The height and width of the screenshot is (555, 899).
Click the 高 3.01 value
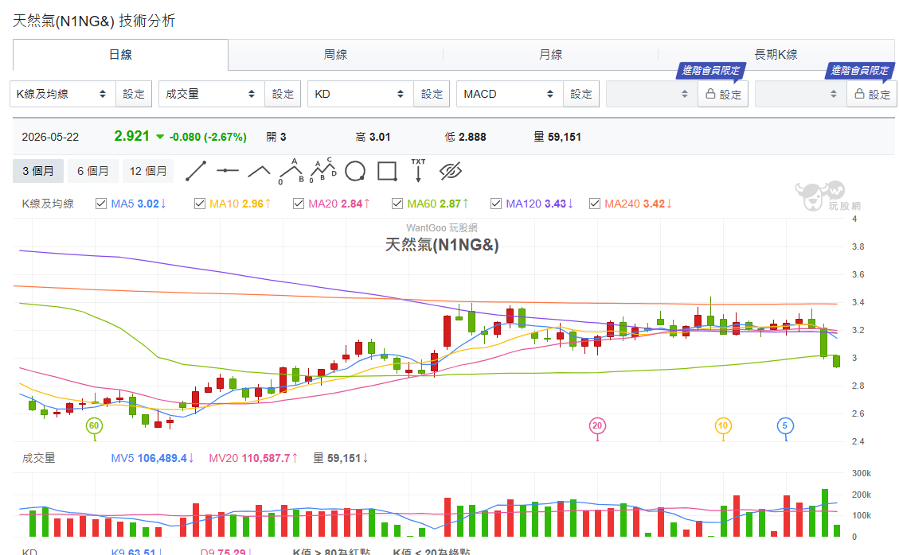click(373, 137)
